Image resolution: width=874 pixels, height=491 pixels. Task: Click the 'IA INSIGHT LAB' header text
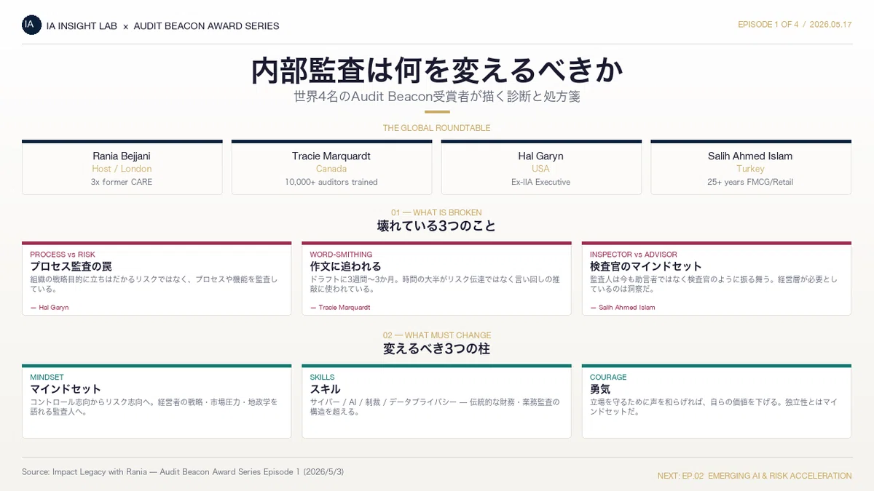[x=82, y=25]
